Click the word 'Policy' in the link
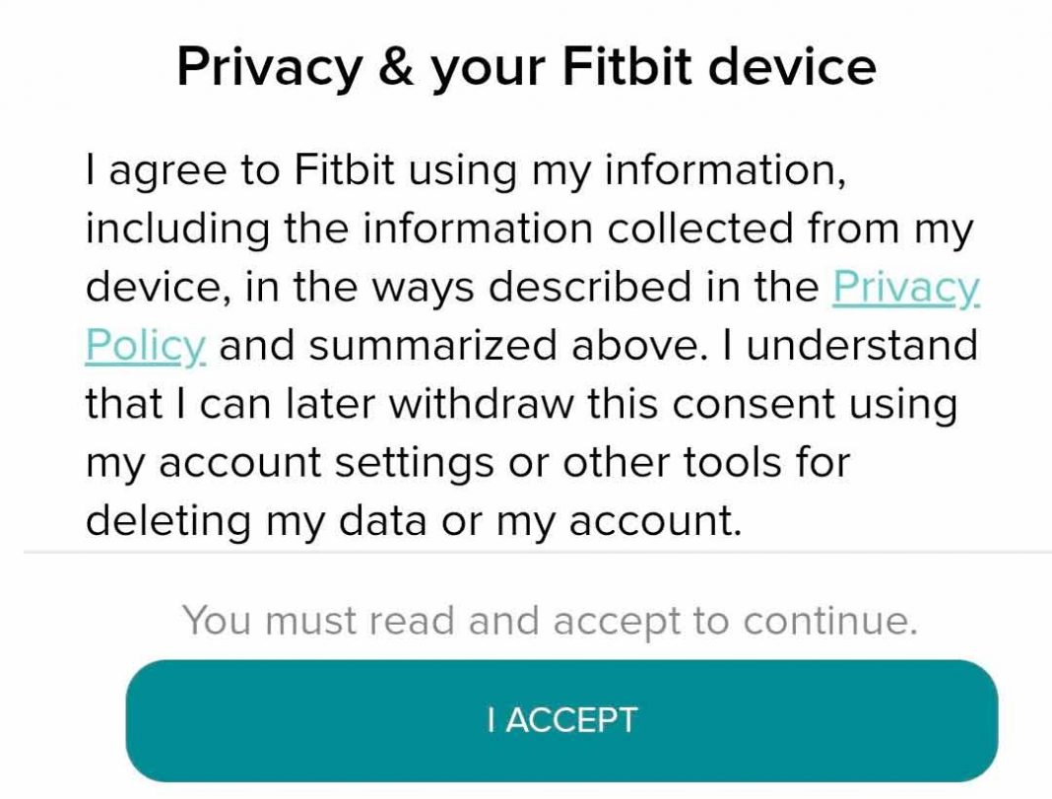 pyautogui.click(x=144, y=345)
